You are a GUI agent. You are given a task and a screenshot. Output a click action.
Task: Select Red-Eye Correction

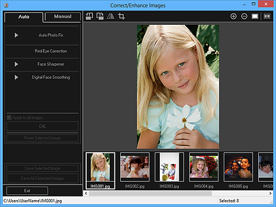51,51
